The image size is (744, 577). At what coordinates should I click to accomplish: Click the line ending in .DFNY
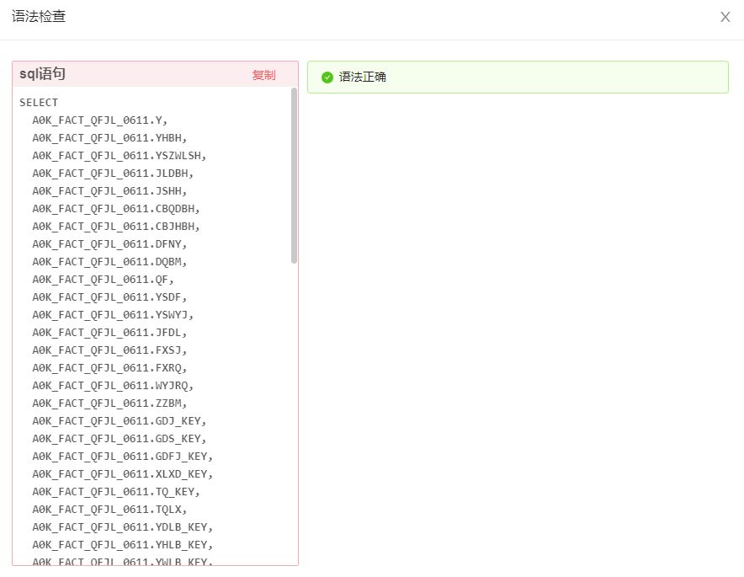(x=109, y=244)
